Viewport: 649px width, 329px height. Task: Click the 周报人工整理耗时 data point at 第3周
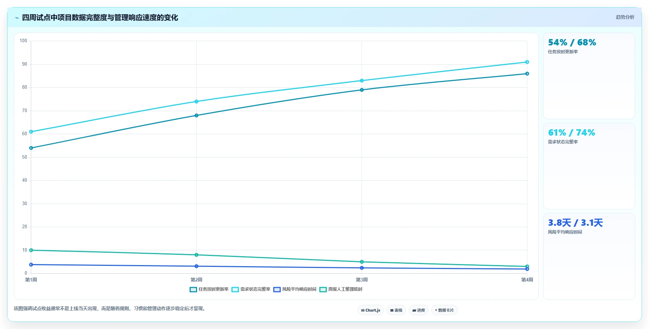click(x=362, y=262)
